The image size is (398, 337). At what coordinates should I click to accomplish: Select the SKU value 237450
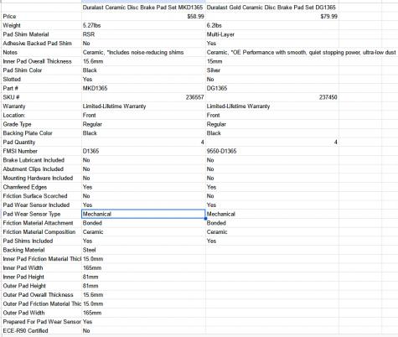pos(272,97)
